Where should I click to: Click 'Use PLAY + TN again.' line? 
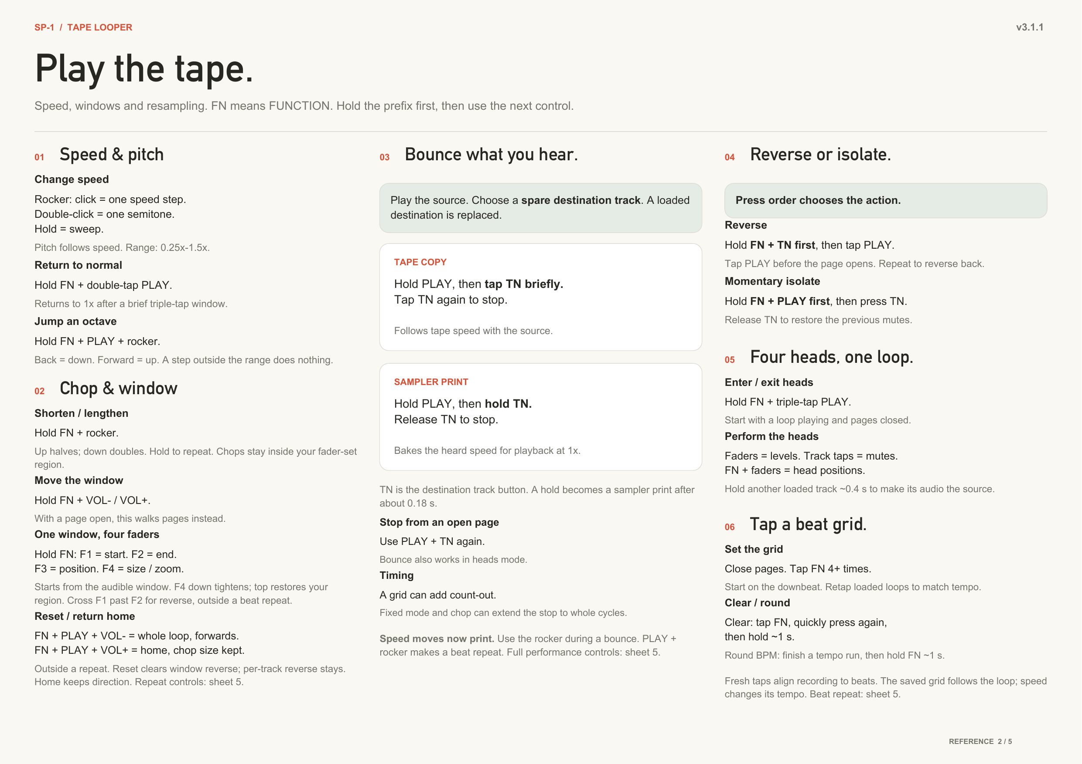[x=432, y=542]
